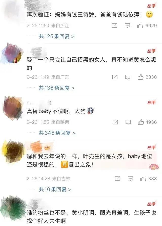
Task: Share the comment posted from 浙江
Action: coord(114,26)
